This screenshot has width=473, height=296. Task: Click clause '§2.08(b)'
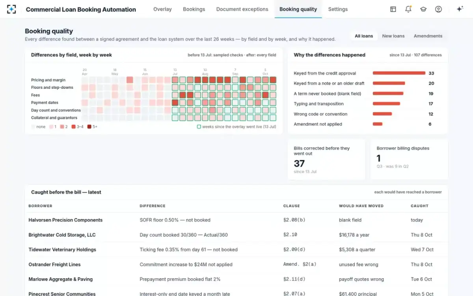pyautogui.click(x=294, y=220)
